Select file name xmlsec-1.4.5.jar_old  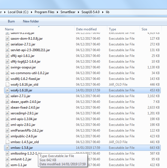point(25,142)
